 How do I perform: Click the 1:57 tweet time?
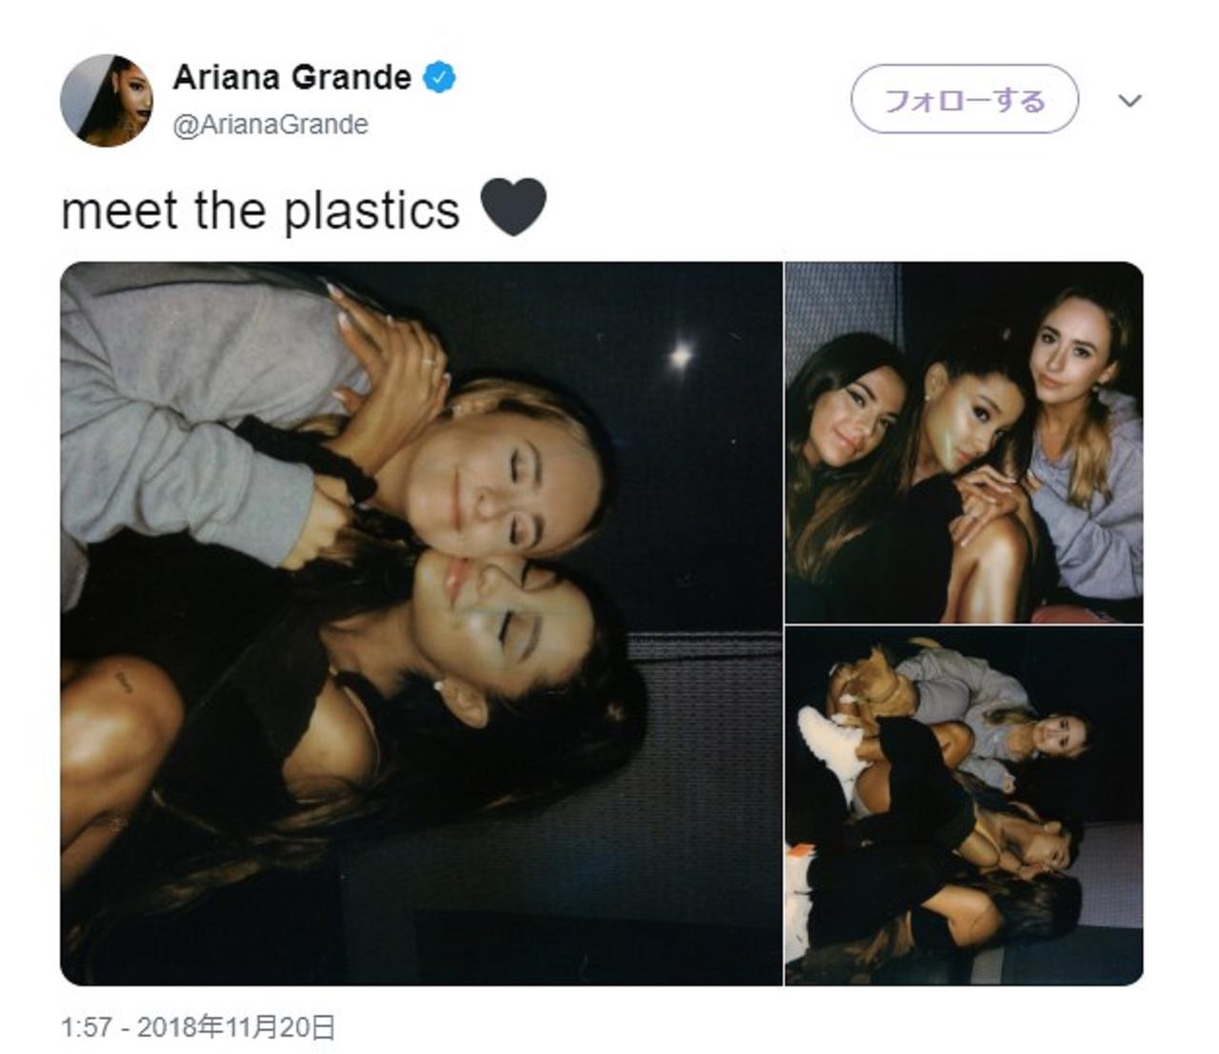coord(86,1027)
